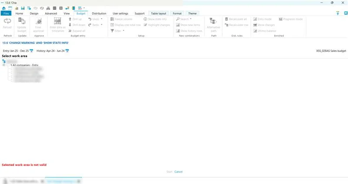
Task: Switch to the Home ribbon tab
Action: click(19, 13)
